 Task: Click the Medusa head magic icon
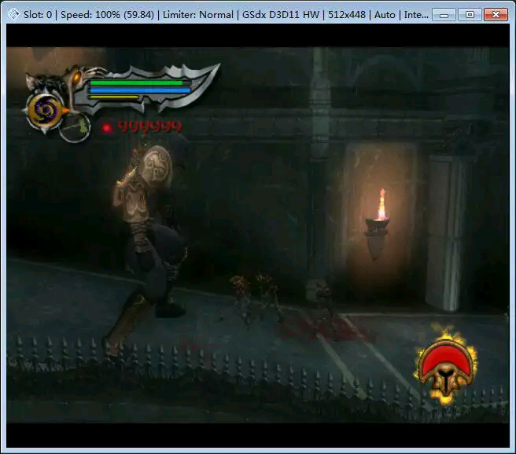(46, 110)
